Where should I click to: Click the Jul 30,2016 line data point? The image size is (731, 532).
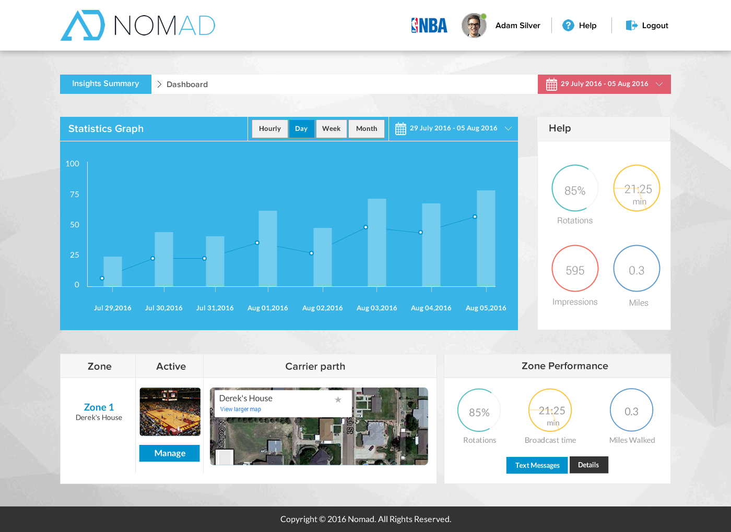tap(152, 259)
